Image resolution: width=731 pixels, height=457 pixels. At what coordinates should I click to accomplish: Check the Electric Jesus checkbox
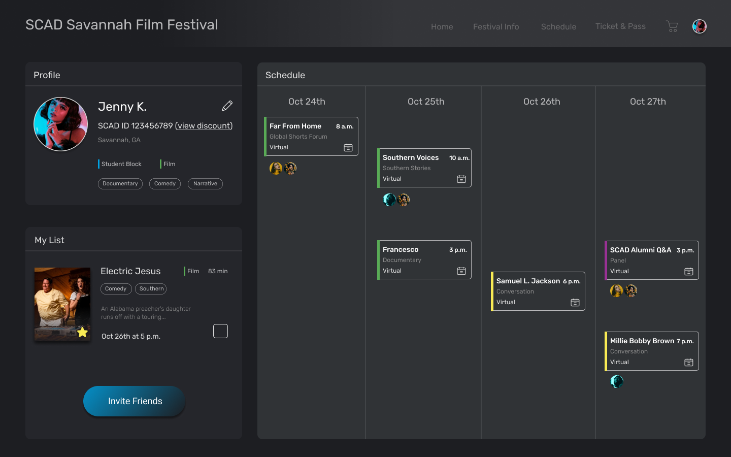(220, 331)
